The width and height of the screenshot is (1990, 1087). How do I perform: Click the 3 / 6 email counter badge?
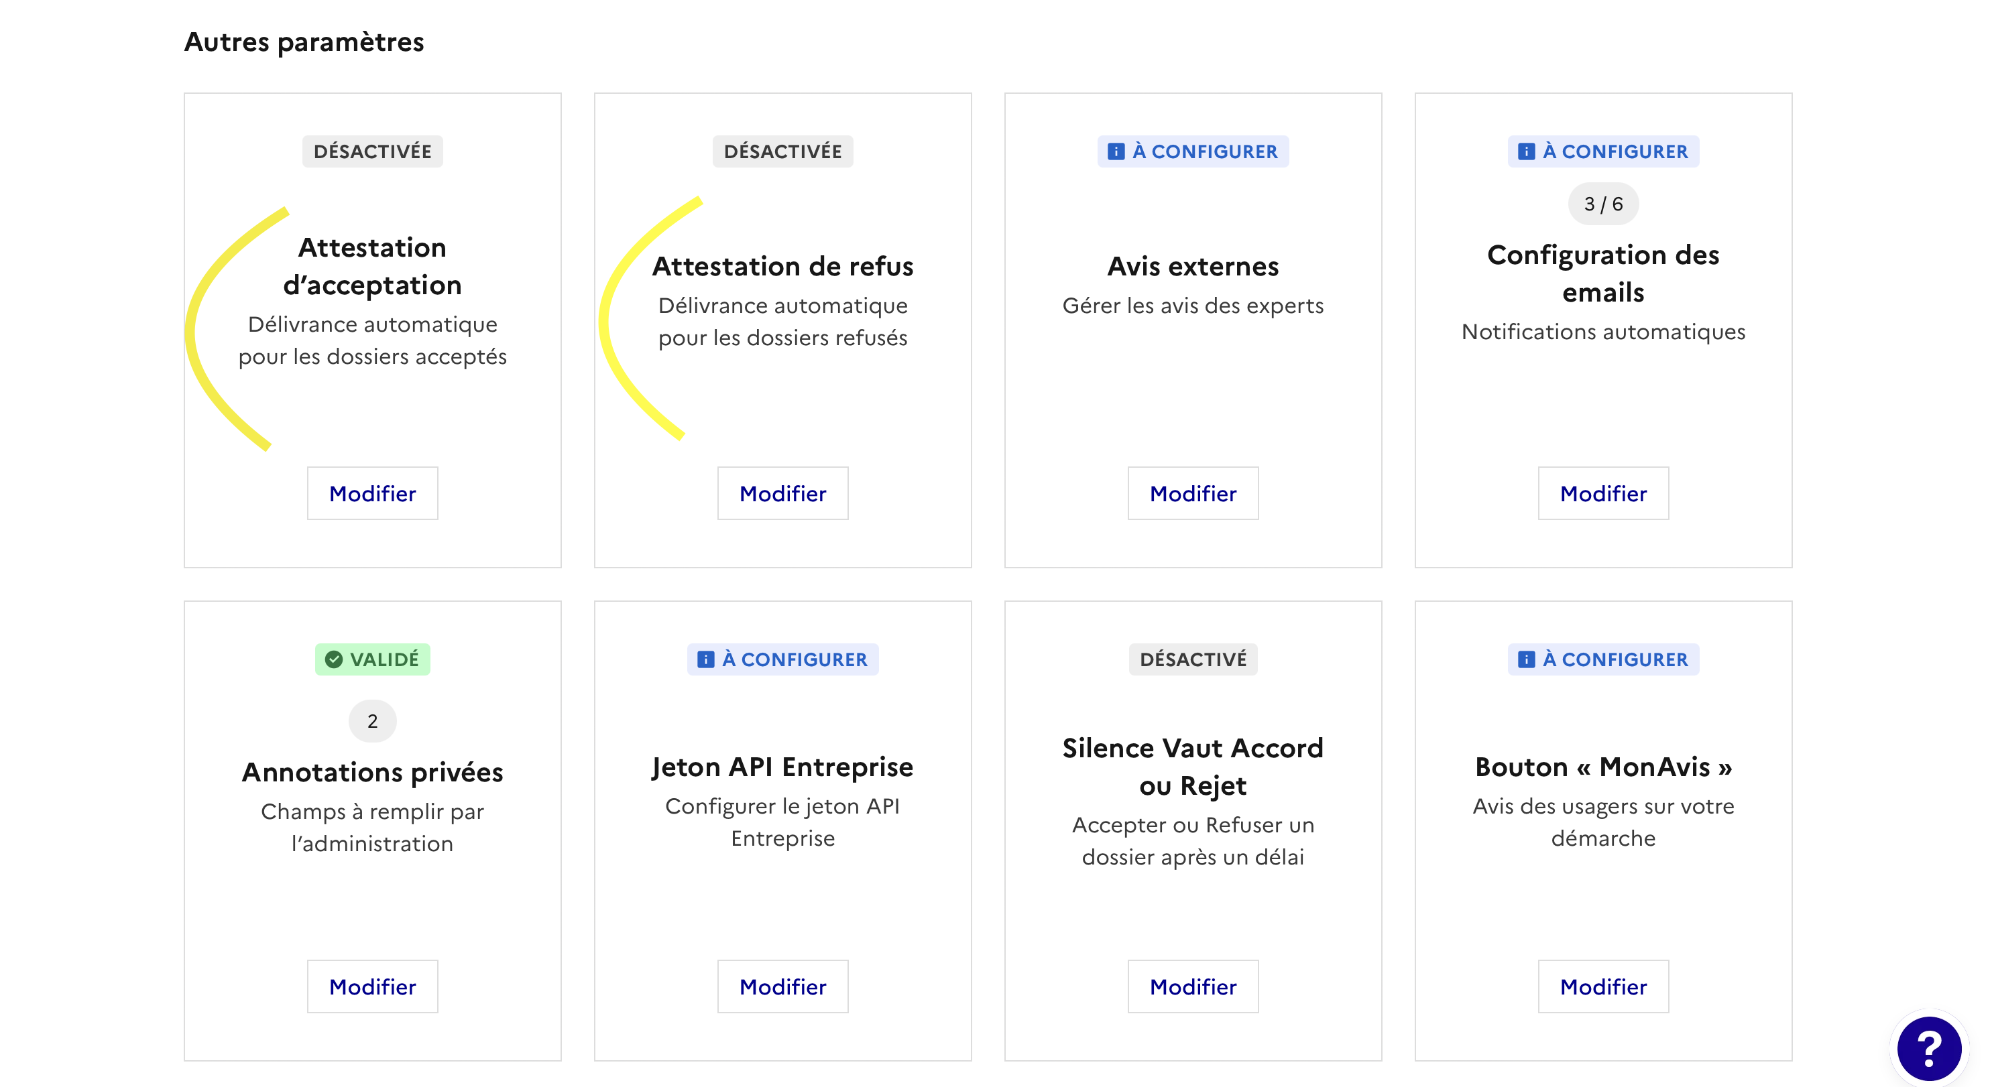[1603, 204]
